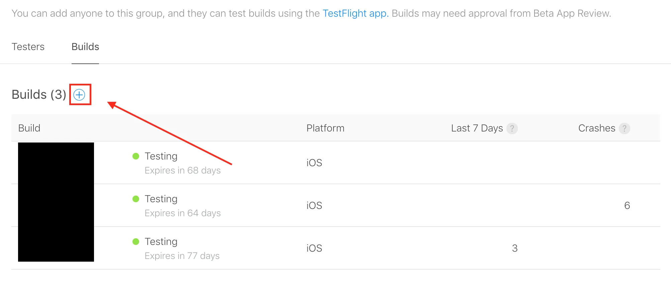Open the Testing build expiring in 68 days
This screenshot has height=283, width=671.
[x=161, y=156]
